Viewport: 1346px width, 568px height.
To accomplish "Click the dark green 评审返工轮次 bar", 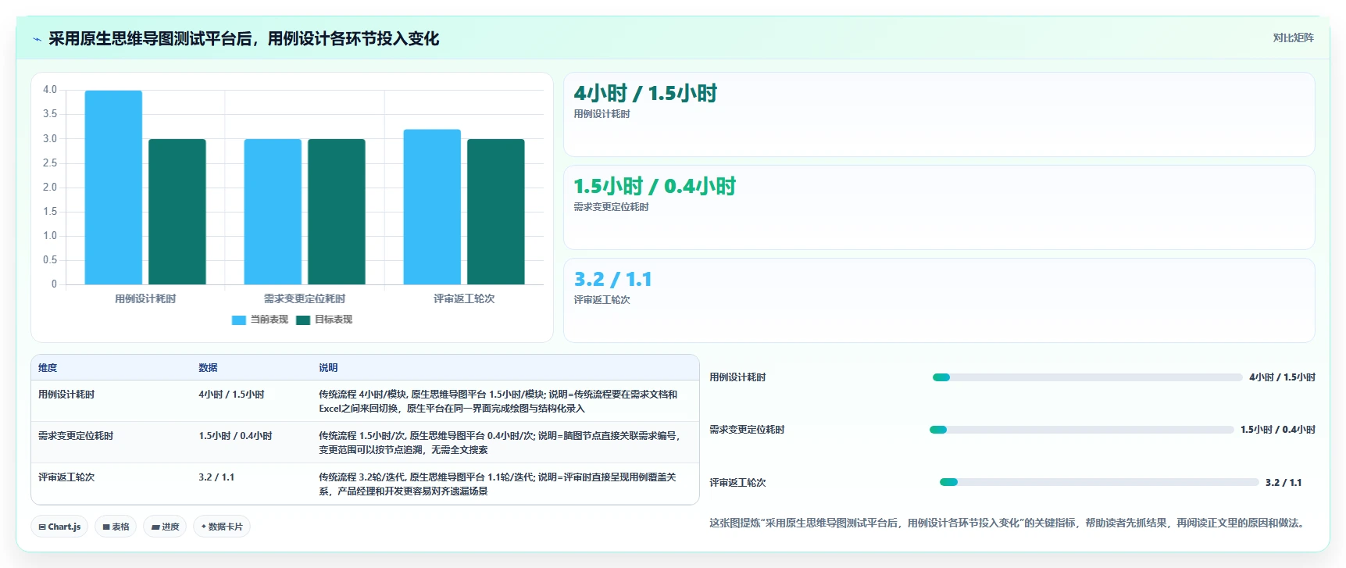I will 496,212.
